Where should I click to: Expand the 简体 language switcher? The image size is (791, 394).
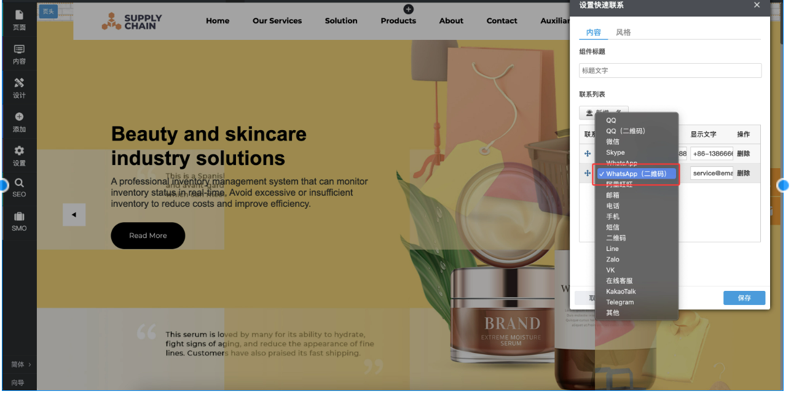(x=20, y=364)
